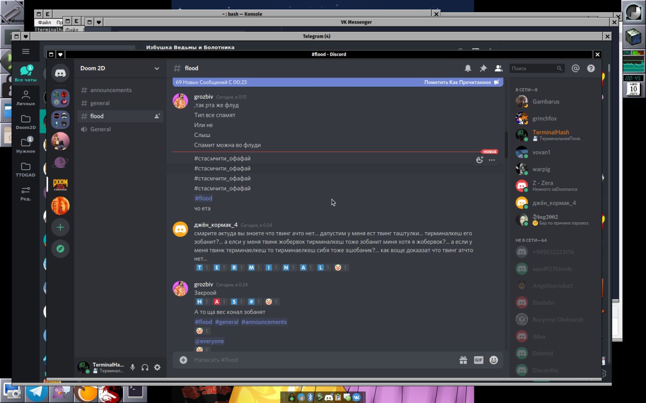The height and width of the screenshot is (403, 646).
Task: Open Gambarus in member list
Action: (555, 102)
